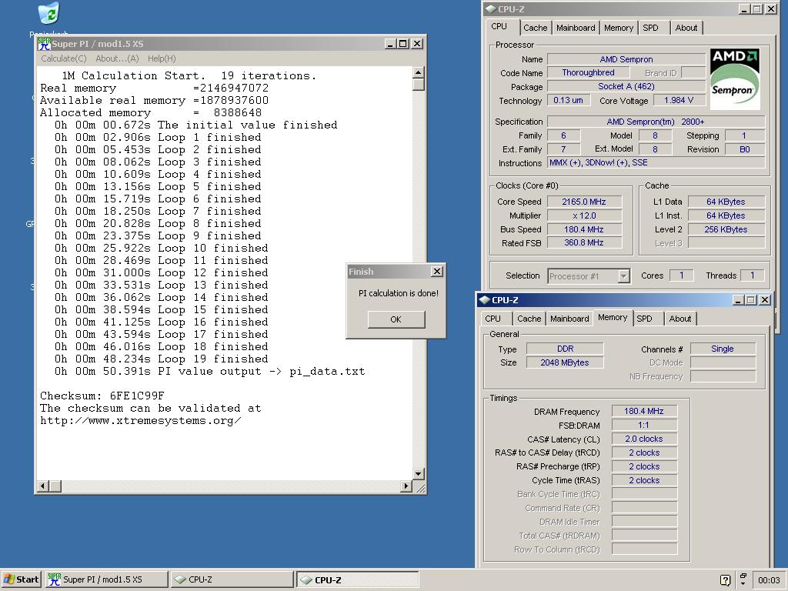Click Super PI vertical scrollbar up arrow
This screenshot has width=788, height=591.
[418, 72]
